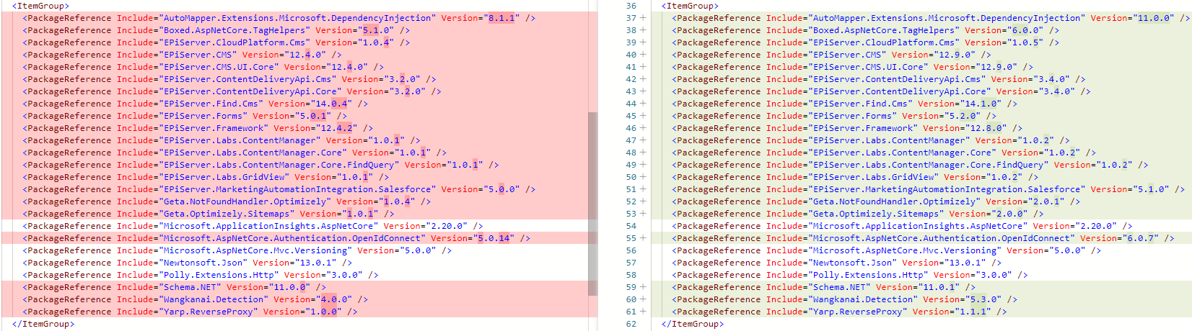Click line number 56 in the gutter
The height and width of the screenshot is (331, 1192).
click(x=631, y=250)
